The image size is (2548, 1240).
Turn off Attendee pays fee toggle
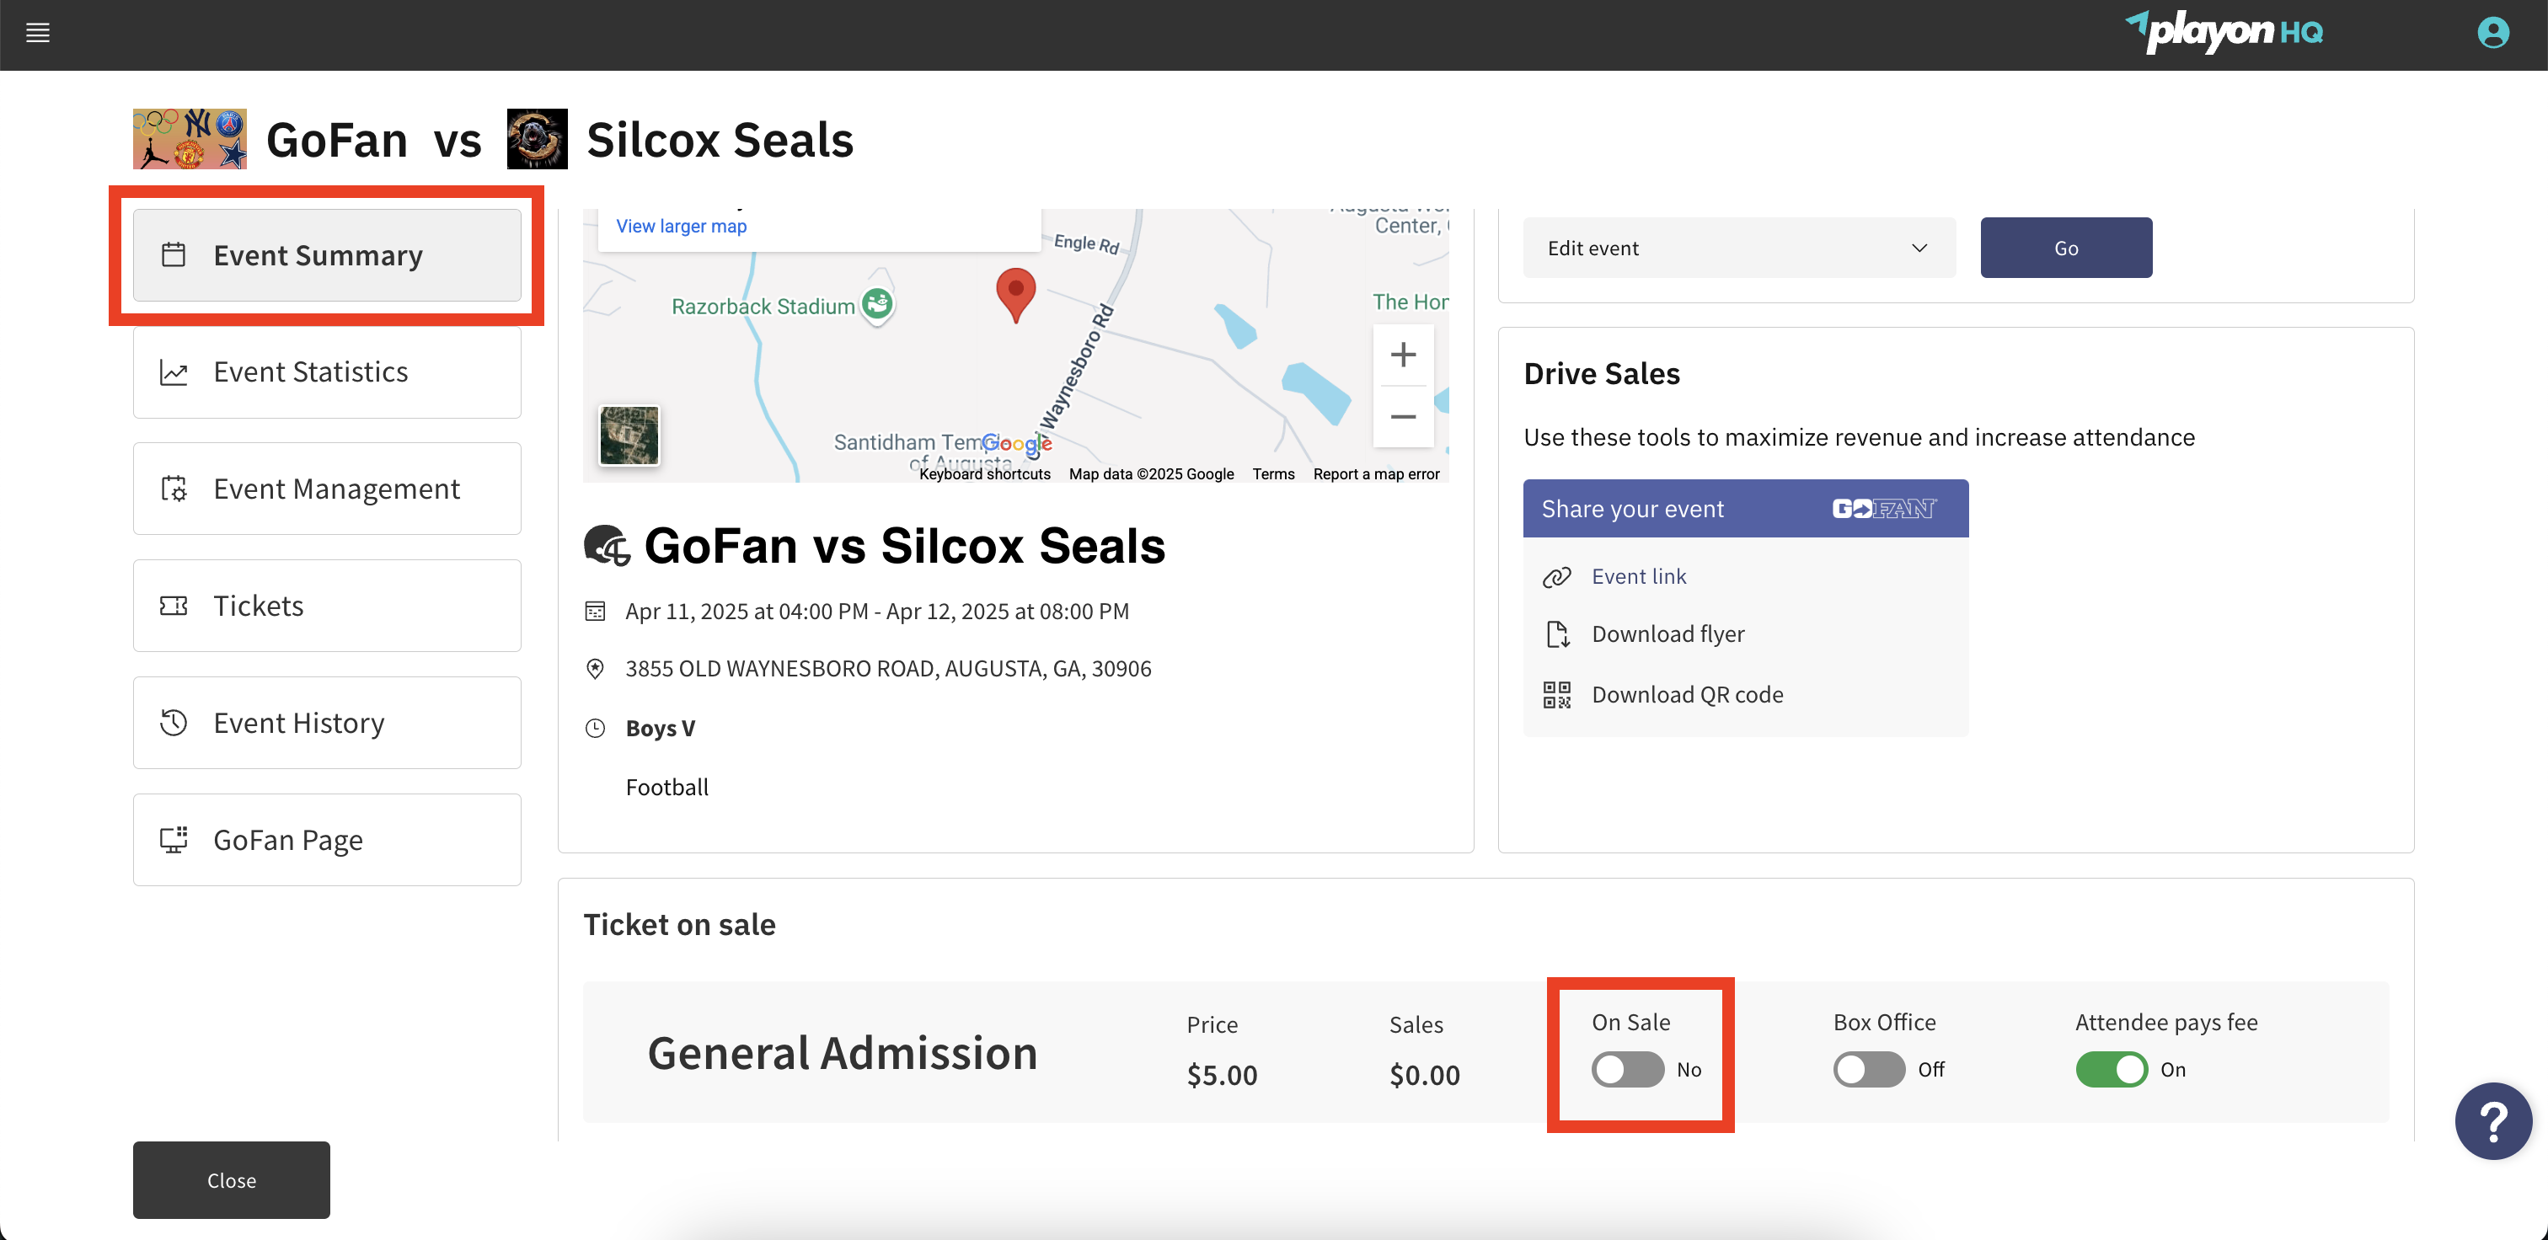coord(2111,1070)
